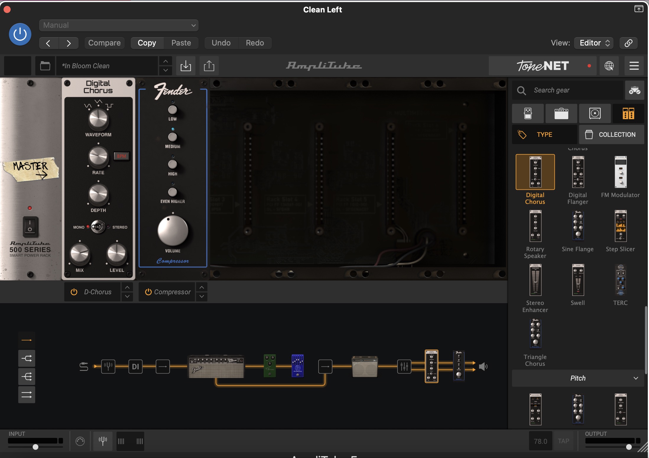Select the rack effects category icon
The width and height of the screenshot is (649, 458).
coord(628,113)
